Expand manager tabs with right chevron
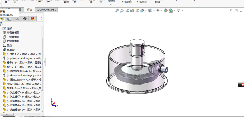The width and height of the screenshot is (244, 117). [42, 19]
